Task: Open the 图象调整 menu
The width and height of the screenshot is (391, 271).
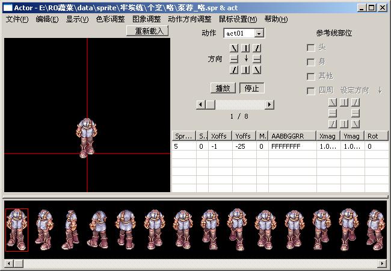Action: [147, 19]
